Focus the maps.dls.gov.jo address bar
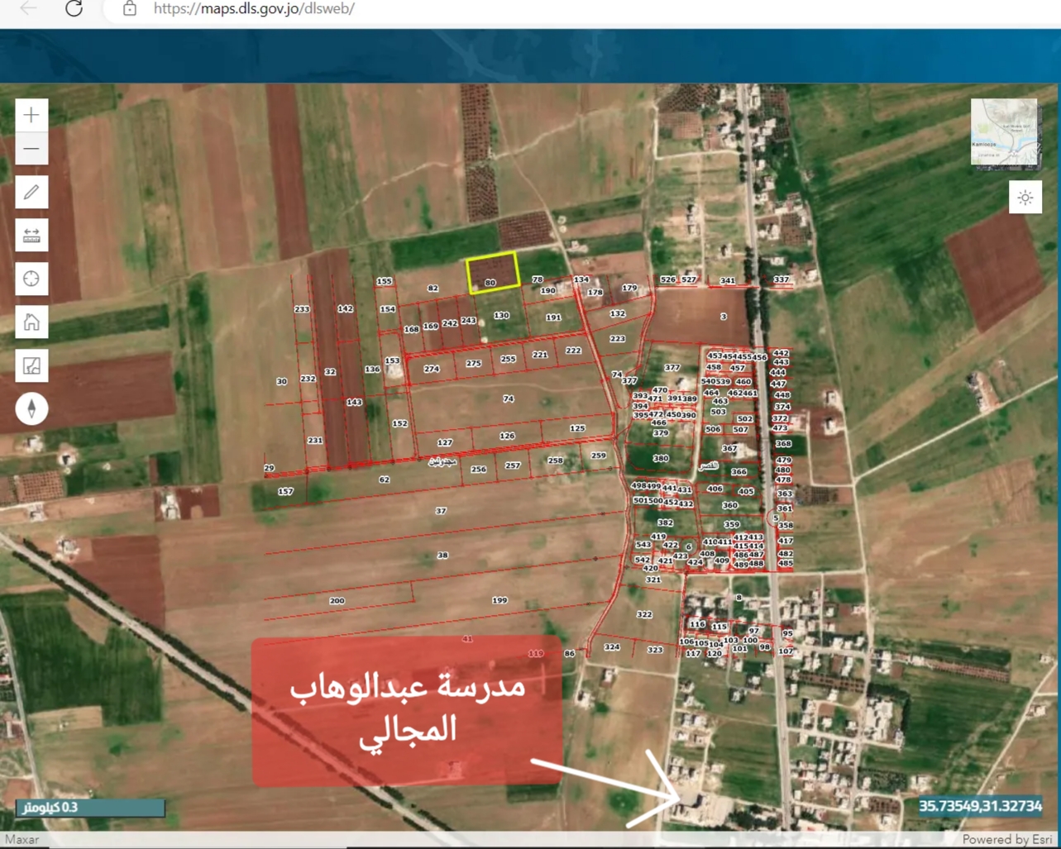 [x=254, y=9]
